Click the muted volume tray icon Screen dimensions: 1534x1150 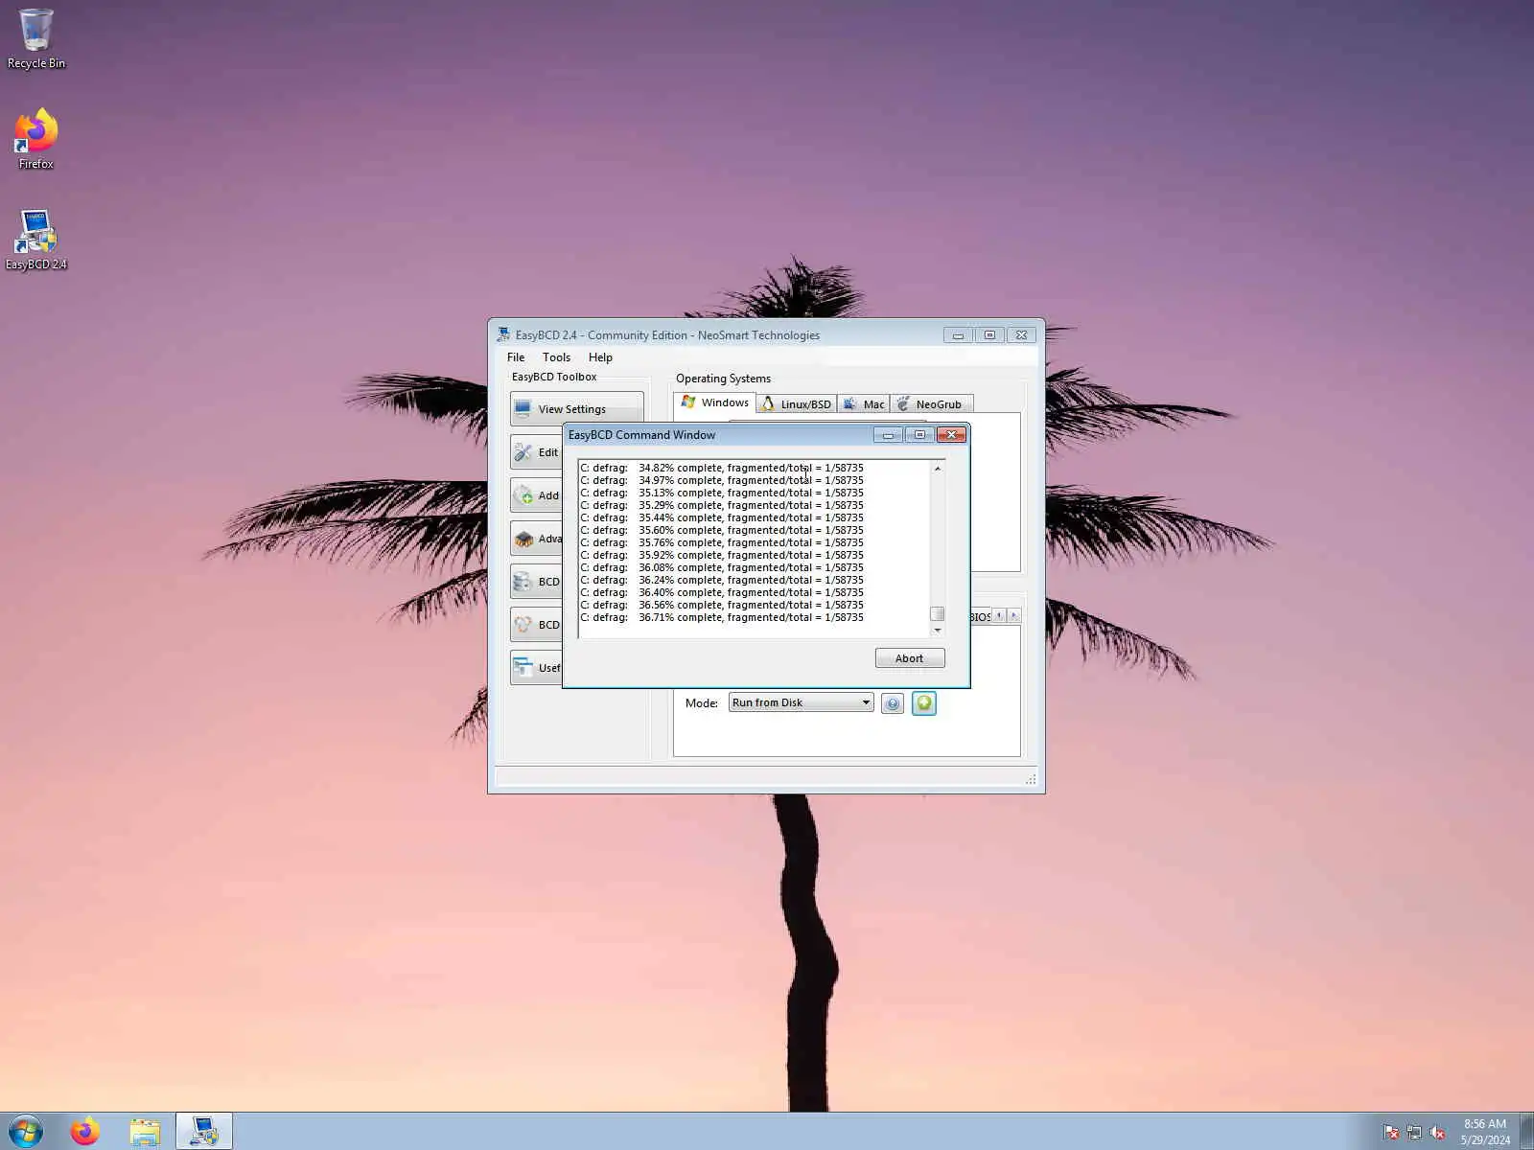coord(1437,1133)
